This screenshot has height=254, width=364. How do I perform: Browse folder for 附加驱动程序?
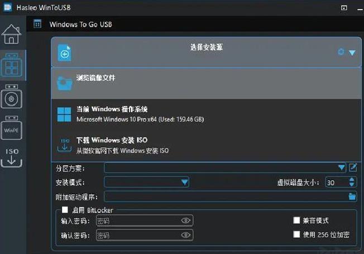[352, 197]
